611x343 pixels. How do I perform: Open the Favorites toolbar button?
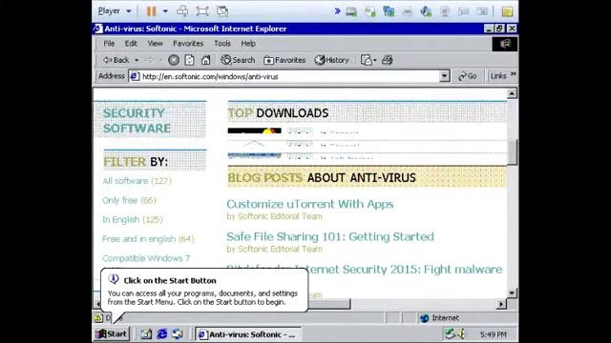coord(284,60)
